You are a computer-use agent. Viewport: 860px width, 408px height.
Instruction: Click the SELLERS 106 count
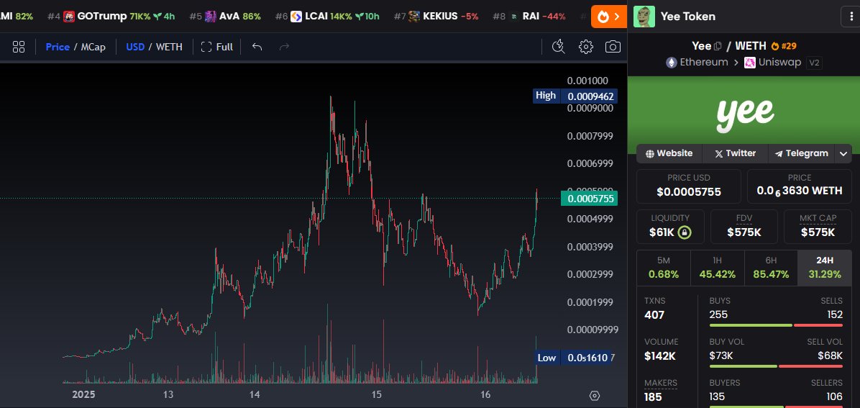[834, 396]
